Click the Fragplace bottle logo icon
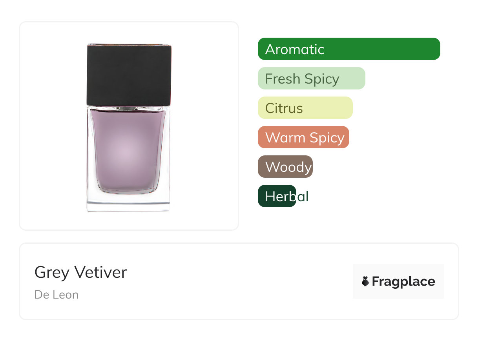This screenshot has height=339, width=478. point(365,281)
